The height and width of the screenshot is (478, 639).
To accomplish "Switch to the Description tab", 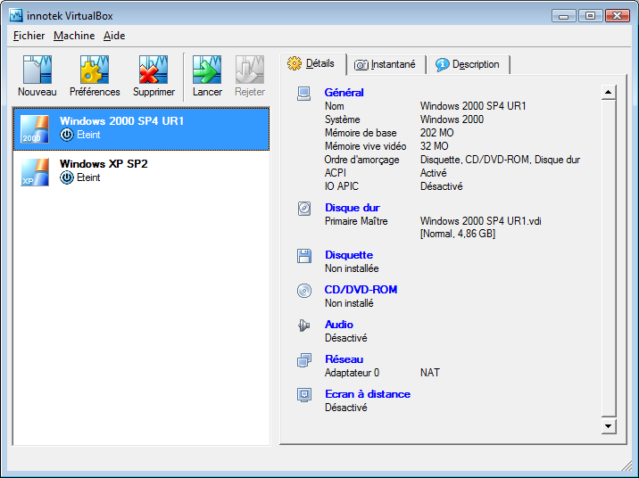I will (x=468, y=65).
